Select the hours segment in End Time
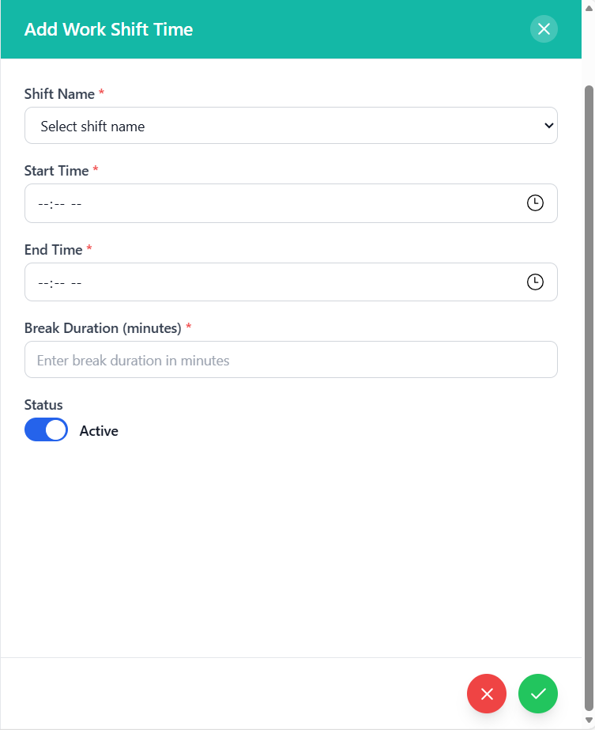 coord(43,283)
